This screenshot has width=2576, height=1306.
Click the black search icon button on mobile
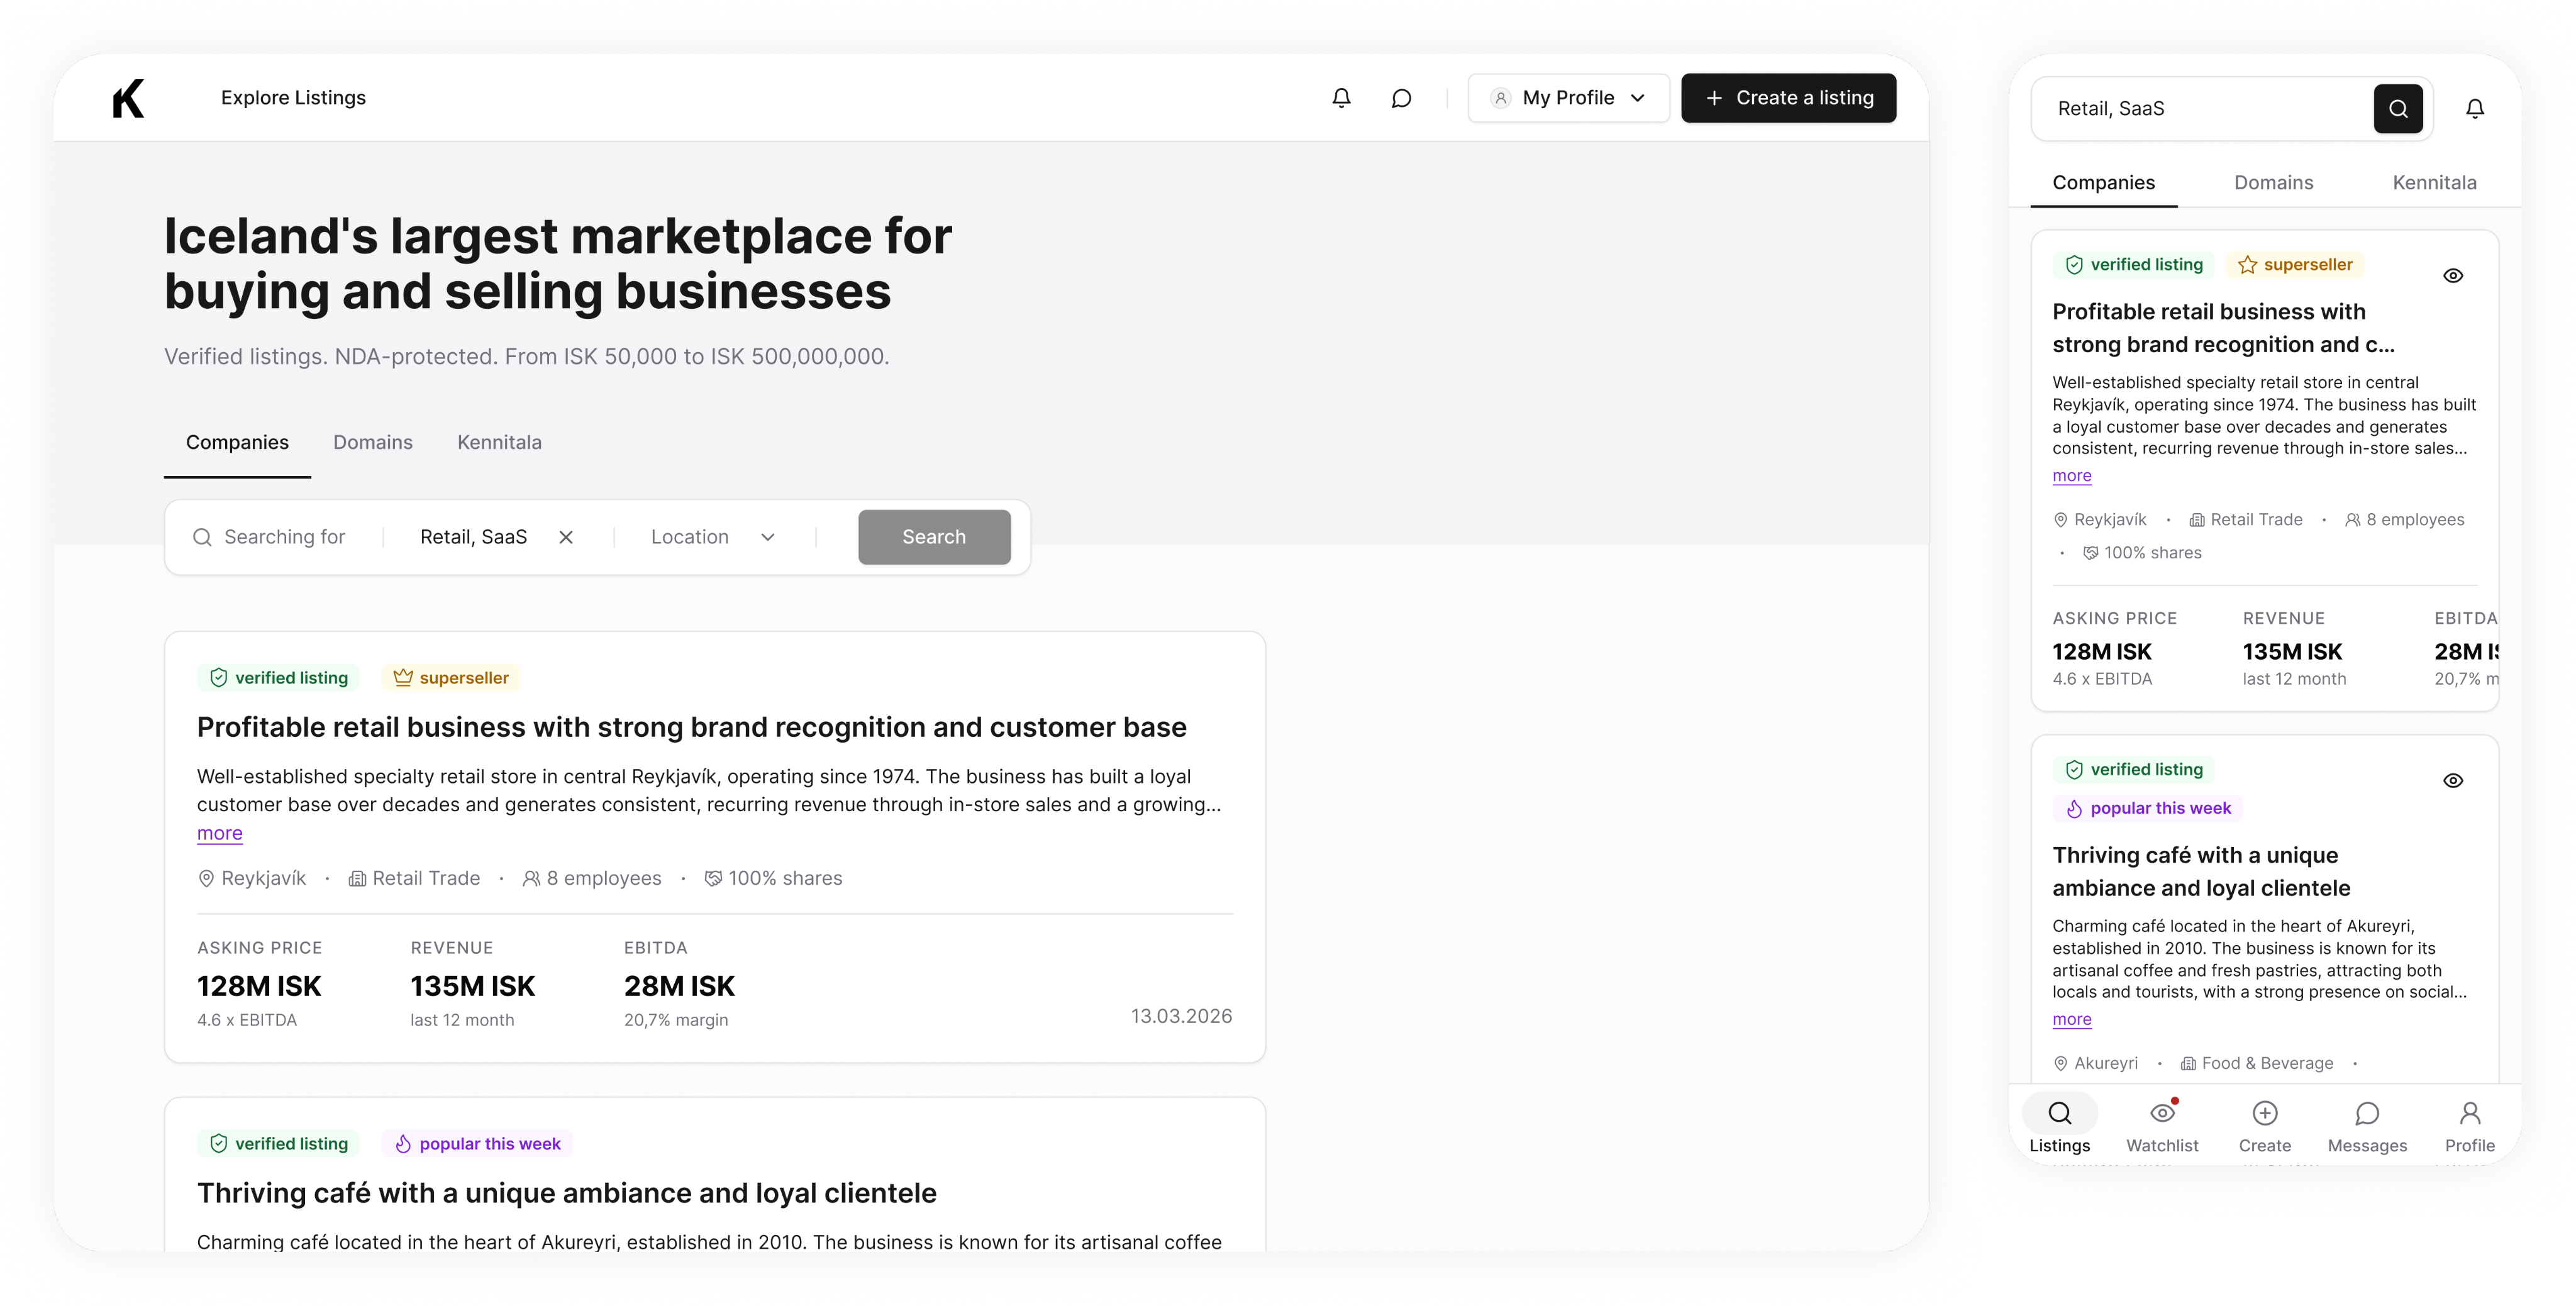click(x=2397, y=108)
